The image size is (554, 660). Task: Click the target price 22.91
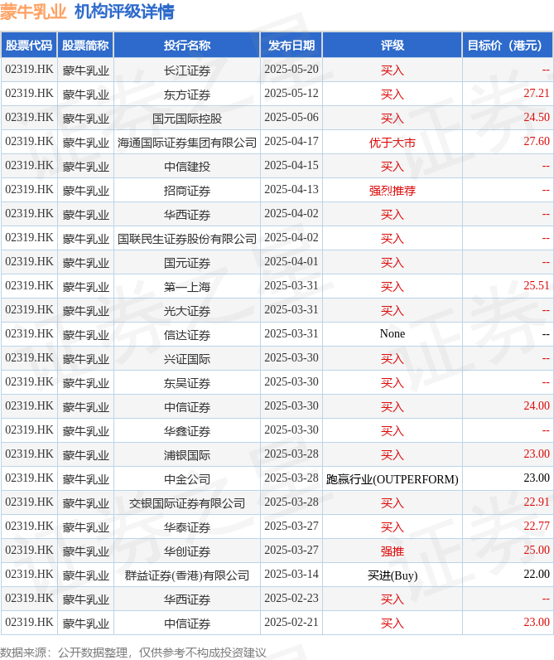[x=537, y=502]
